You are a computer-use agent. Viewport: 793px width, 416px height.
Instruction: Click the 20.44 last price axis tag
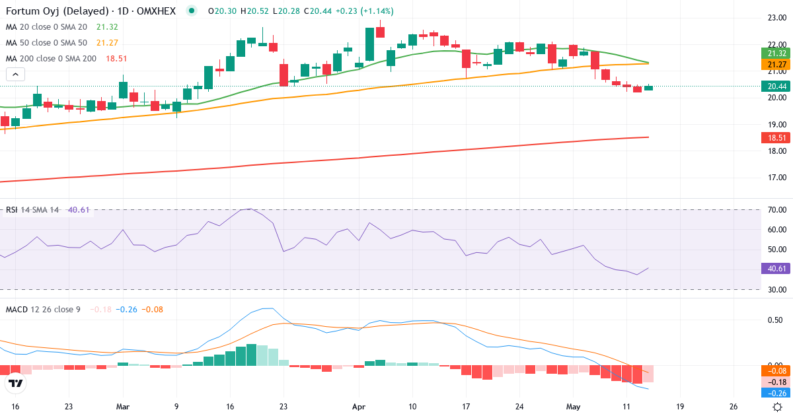[x=774, y=87]
